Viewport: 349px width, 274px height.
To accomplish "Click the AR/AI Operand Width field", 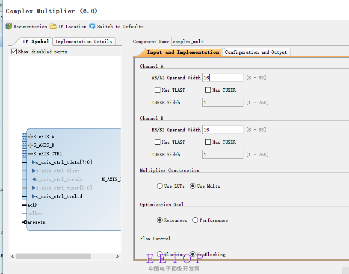I will [x=222, y=78].
